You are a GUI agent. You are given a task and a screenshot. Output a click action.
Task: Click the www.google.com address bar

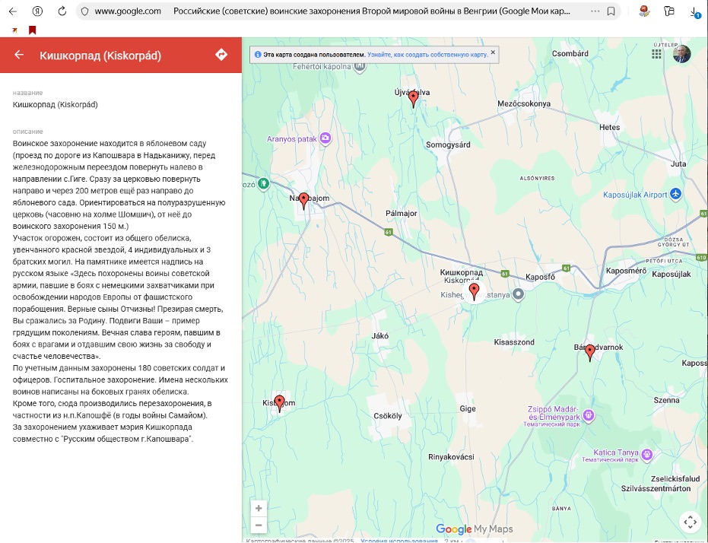pos(128,11)
